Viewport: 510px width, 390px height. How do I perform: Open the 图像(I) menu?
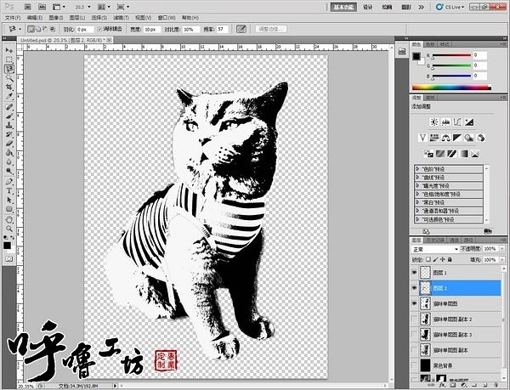[56, 18]
